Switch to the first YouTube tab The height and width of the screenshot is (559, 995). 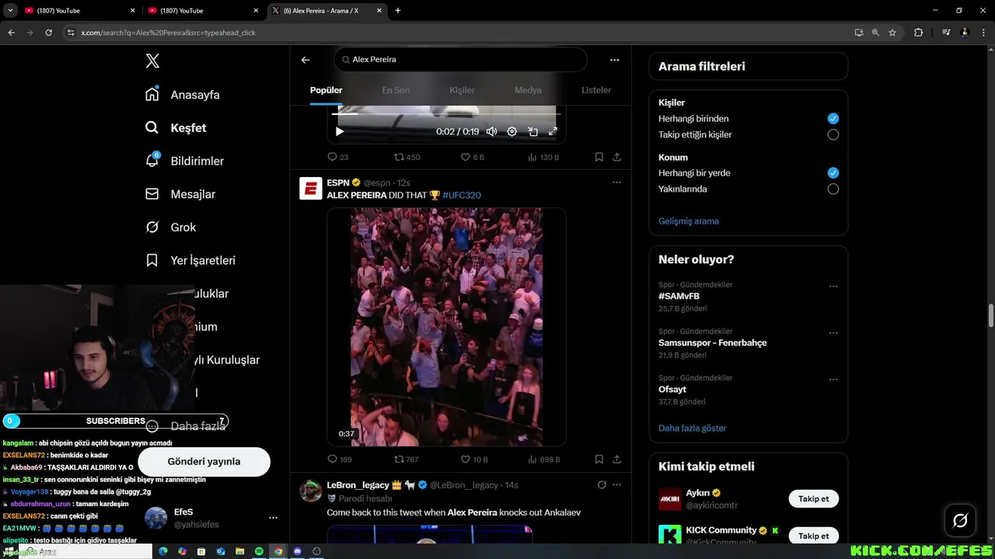pos(78,11)
